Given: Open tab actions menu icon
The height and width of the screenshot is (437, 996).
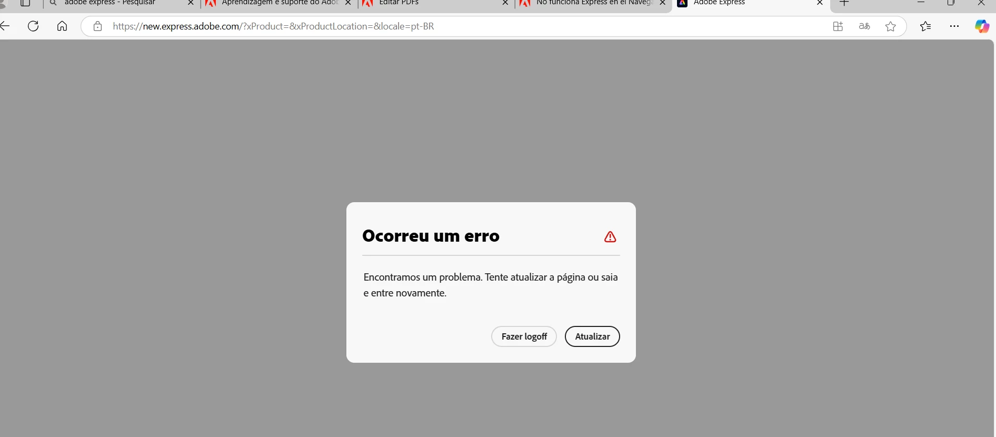Looking at the screenshot, I should (25, 3).
